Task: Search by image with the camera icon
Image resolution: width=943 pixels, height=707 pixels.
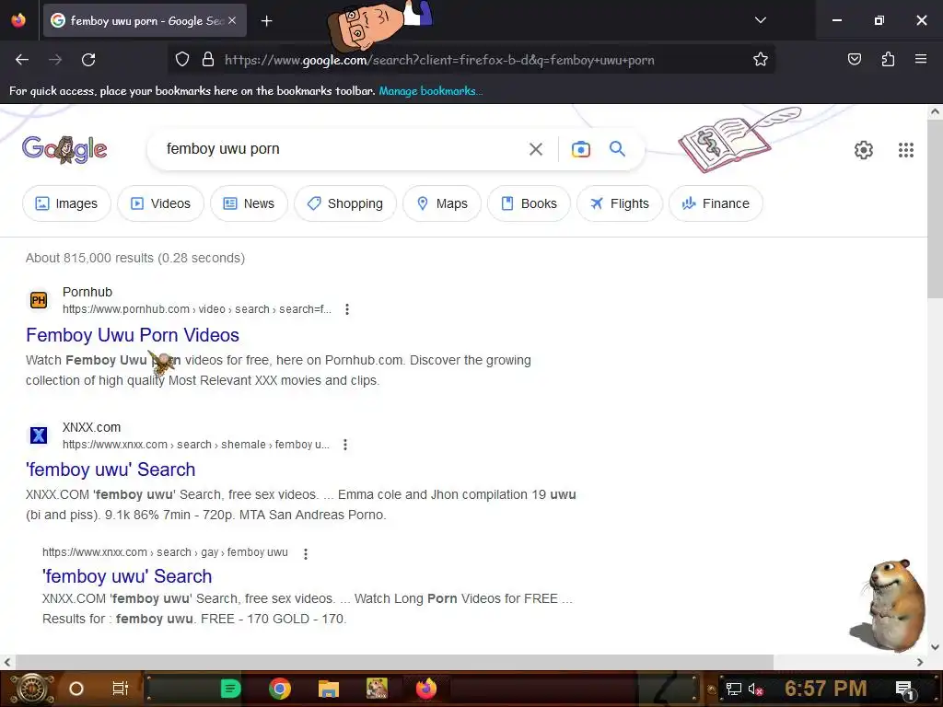Action: 580,149
